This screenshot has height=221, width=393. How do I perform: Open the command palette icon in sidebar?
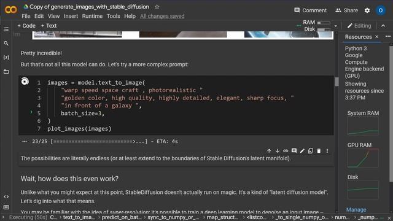point(6,207)
